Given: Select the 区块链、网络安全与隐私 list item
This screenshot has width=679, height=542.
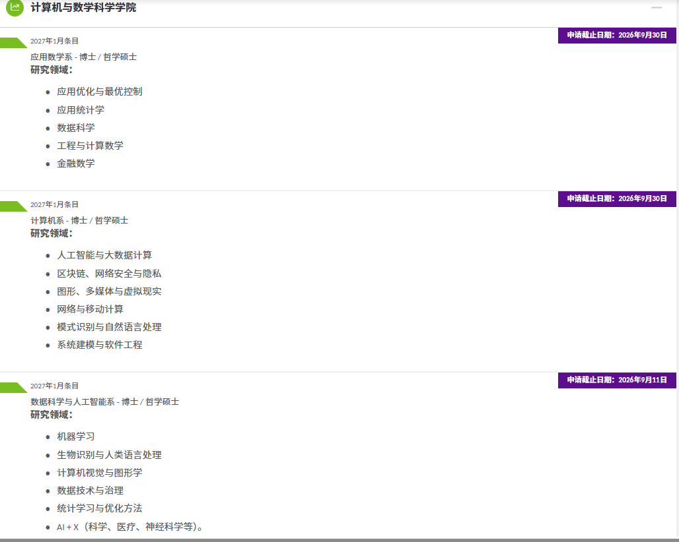Looking at the screenshot, I should pos(109,273).
